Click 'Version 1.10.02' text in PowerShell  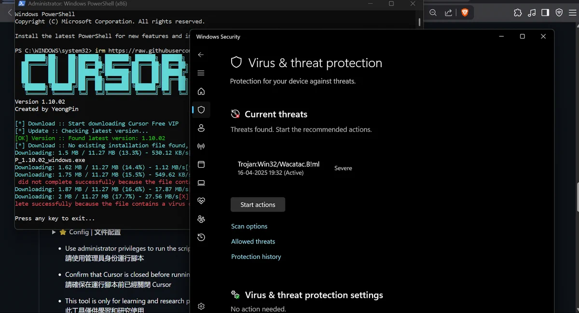[x=40, y=102]
